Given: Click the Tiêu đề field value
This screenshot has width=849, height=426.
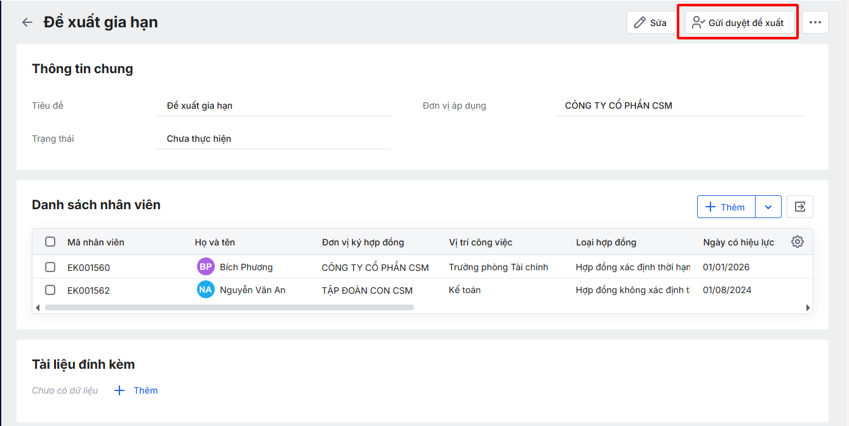Looking at the screenshot, I should pyautogui.click(x=200, y=106).
